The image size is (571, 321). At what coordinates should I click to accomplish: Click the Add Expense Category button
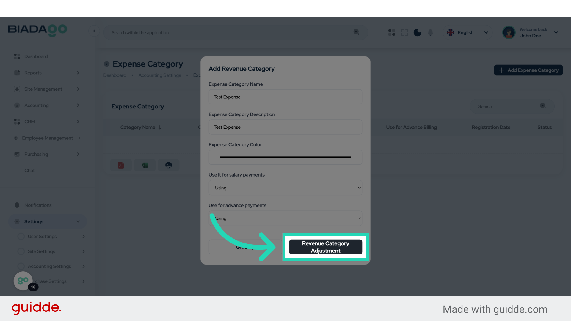click(528, 70)
